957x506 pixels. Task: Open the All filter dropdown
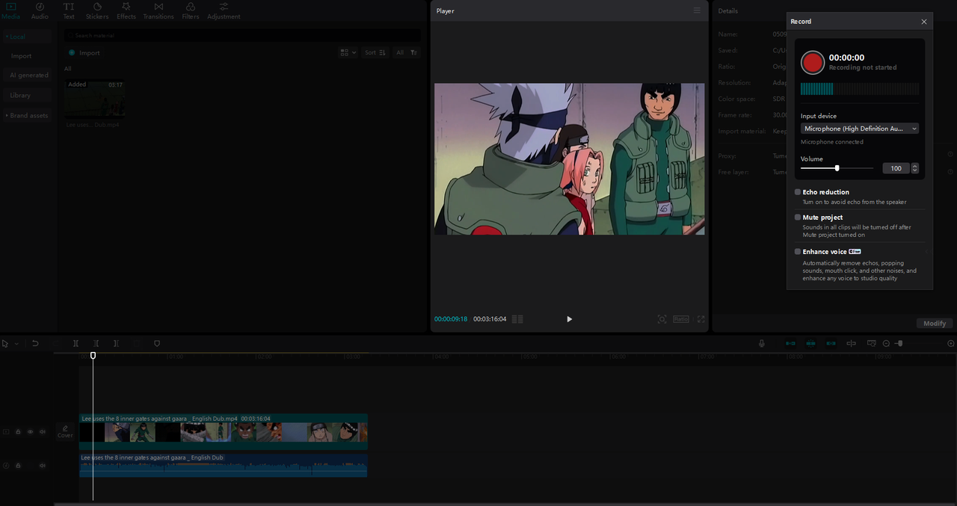407,53
